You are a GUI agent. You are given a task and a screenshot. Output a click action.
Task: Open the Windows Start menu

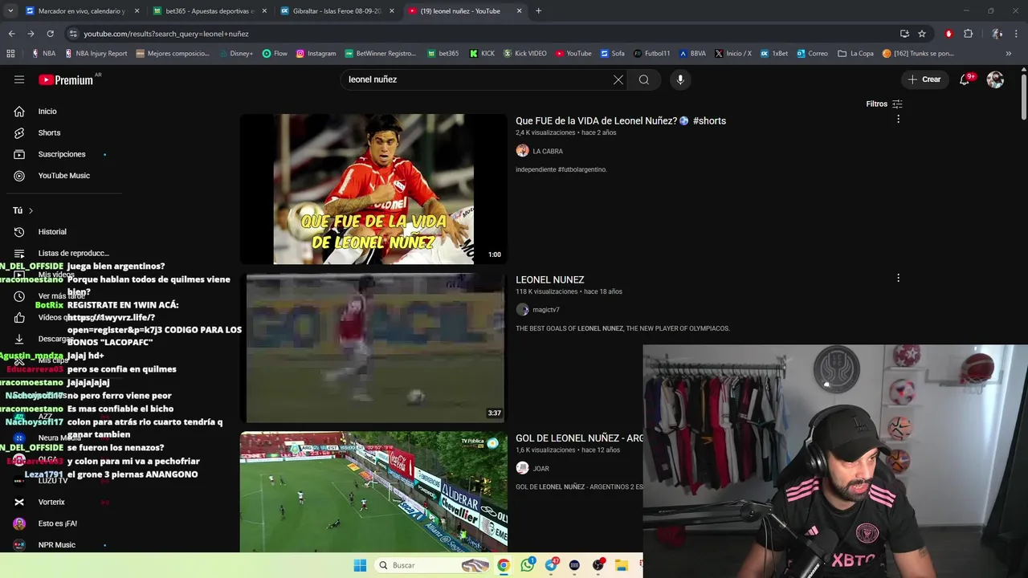pyautogui.click(x=360, y=565)
